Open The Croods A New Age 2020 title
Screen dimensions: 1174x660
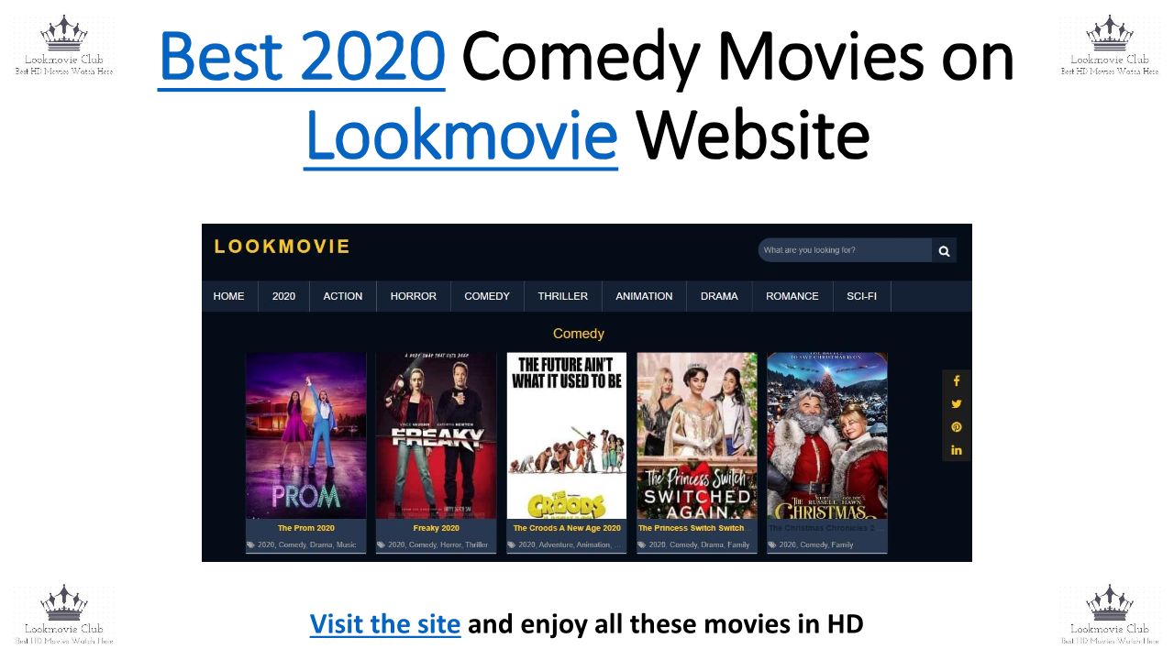[x=567, y=528]
